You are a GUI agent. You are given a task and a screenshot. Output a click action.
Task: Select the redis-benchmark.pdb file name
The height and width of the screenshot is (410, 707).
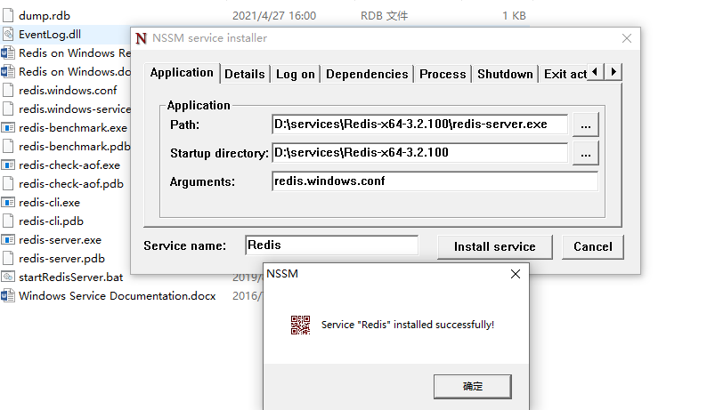[x=75, y=147]
